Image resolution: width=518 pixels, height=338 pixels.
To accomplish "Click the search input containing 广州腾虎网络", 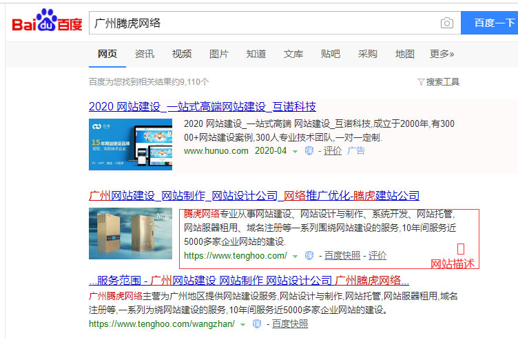I will coord(262,23).
